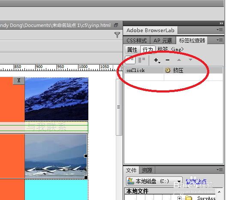Remove the behavior with the minus button

[x=168, y=60]
